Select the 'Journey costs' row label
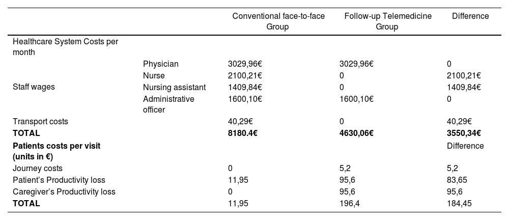Screen dimensions: 509x220 [38, 169]
